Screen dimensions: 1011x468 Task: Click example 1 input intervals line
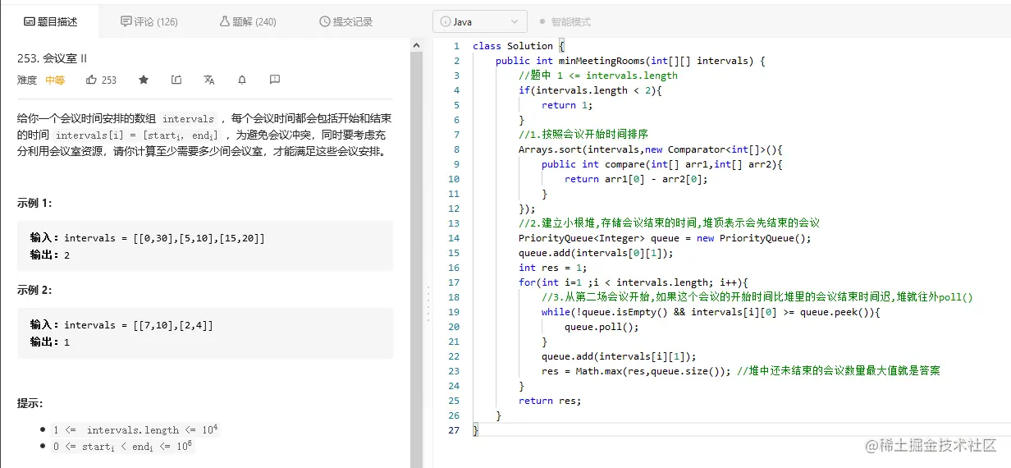(x=148, y=238)
